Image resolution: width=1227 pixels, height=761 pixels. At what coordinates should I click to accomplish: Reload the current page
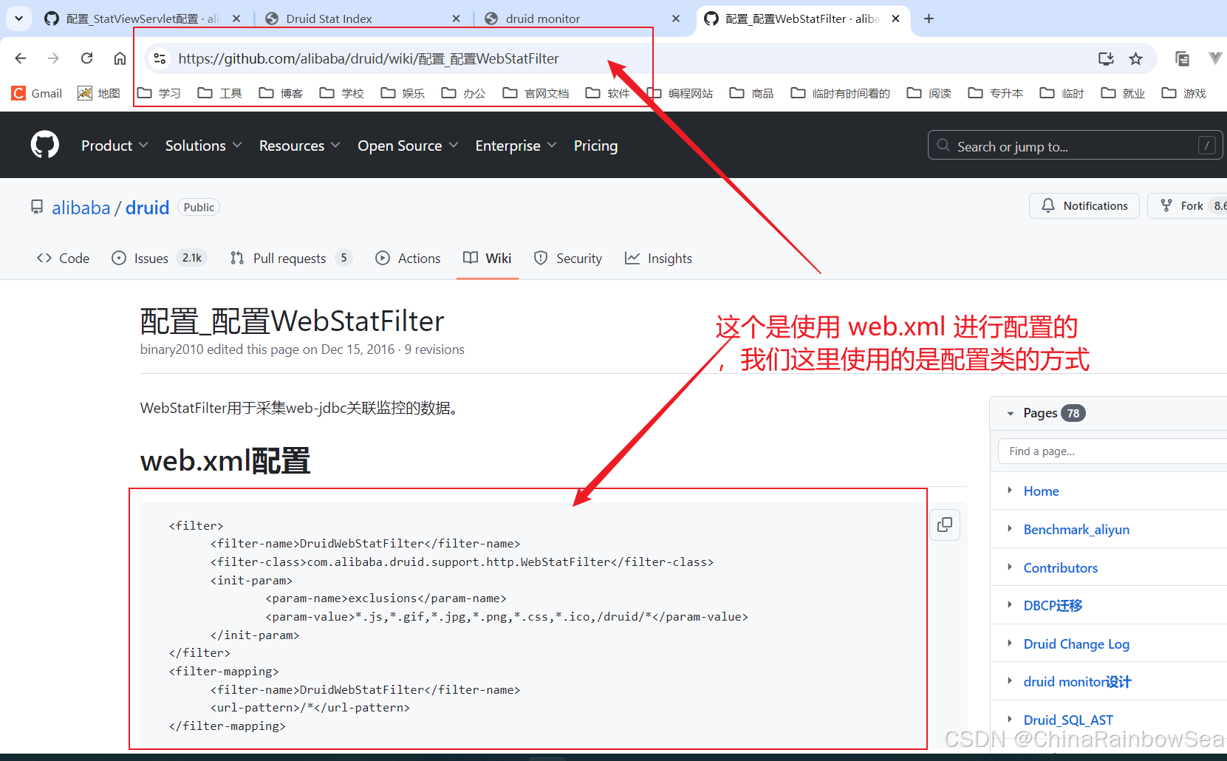point(86,58)
